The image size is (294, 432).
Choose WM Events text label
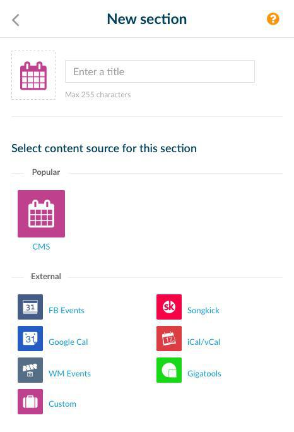tap(69, 373)
